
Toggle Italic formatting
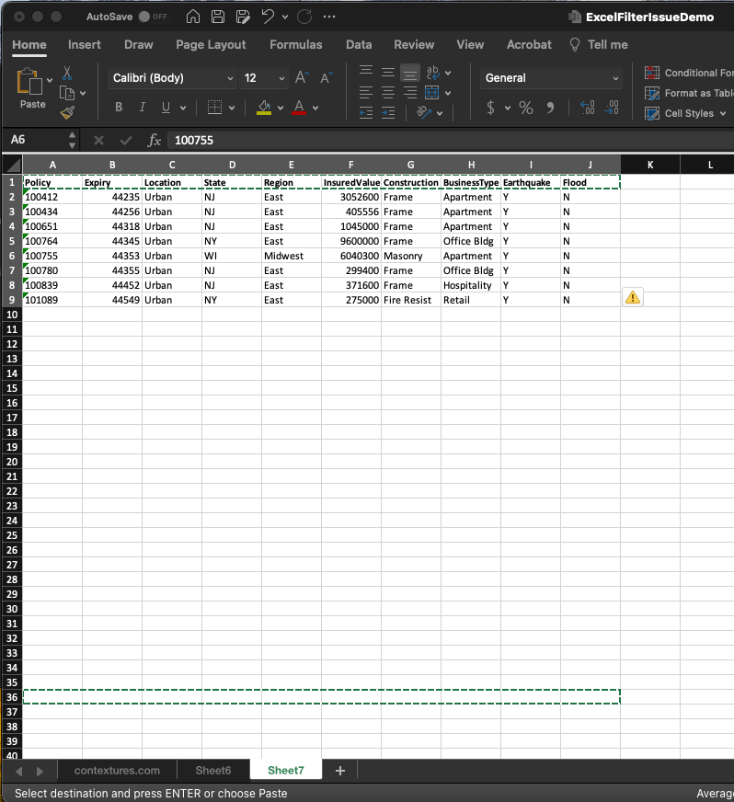[x=143, y=108]
